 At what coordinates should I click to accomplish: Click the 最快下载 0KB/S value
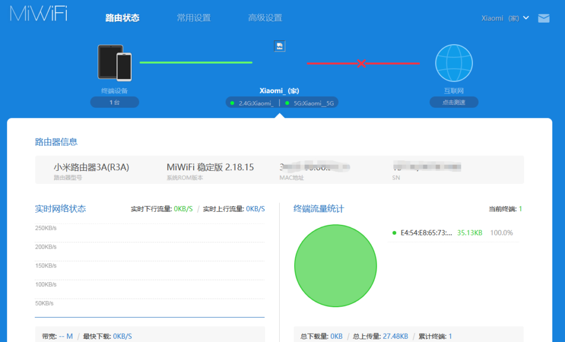122,336
